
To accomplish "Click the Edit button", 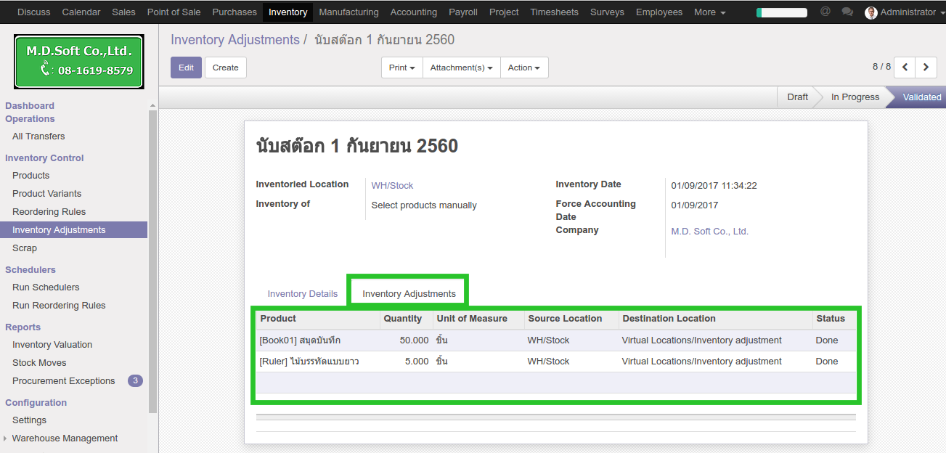I will pyautogui.click(x=186, y=68).
